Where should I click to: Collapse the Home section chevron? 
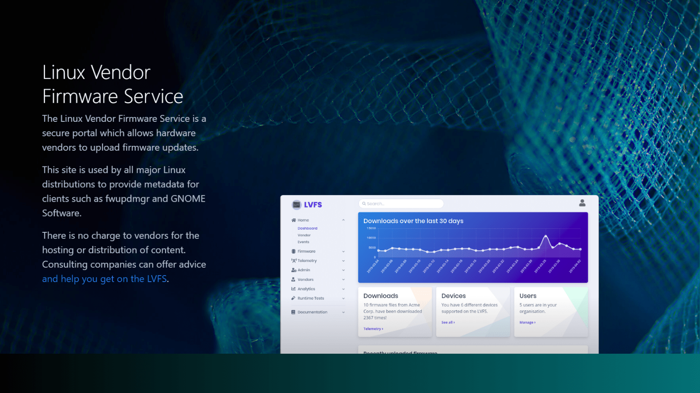coord(343,220)
